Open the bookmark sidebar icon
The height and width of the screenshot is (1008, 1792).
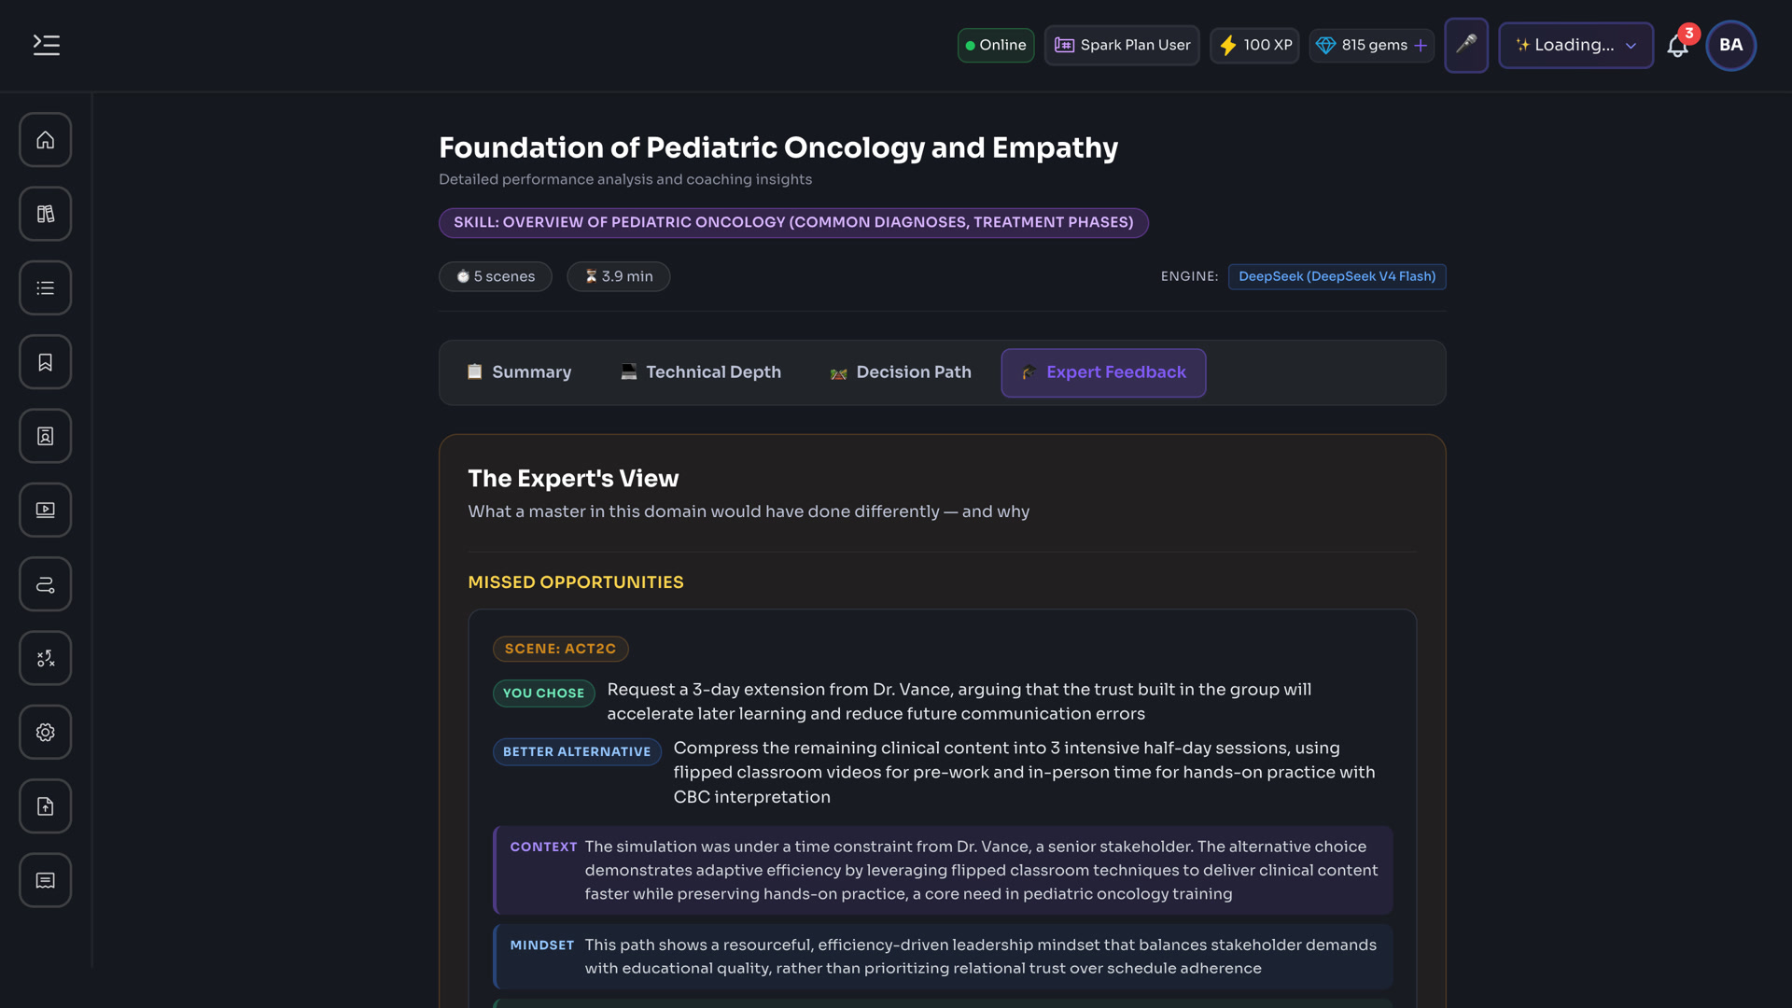point(45,362)
